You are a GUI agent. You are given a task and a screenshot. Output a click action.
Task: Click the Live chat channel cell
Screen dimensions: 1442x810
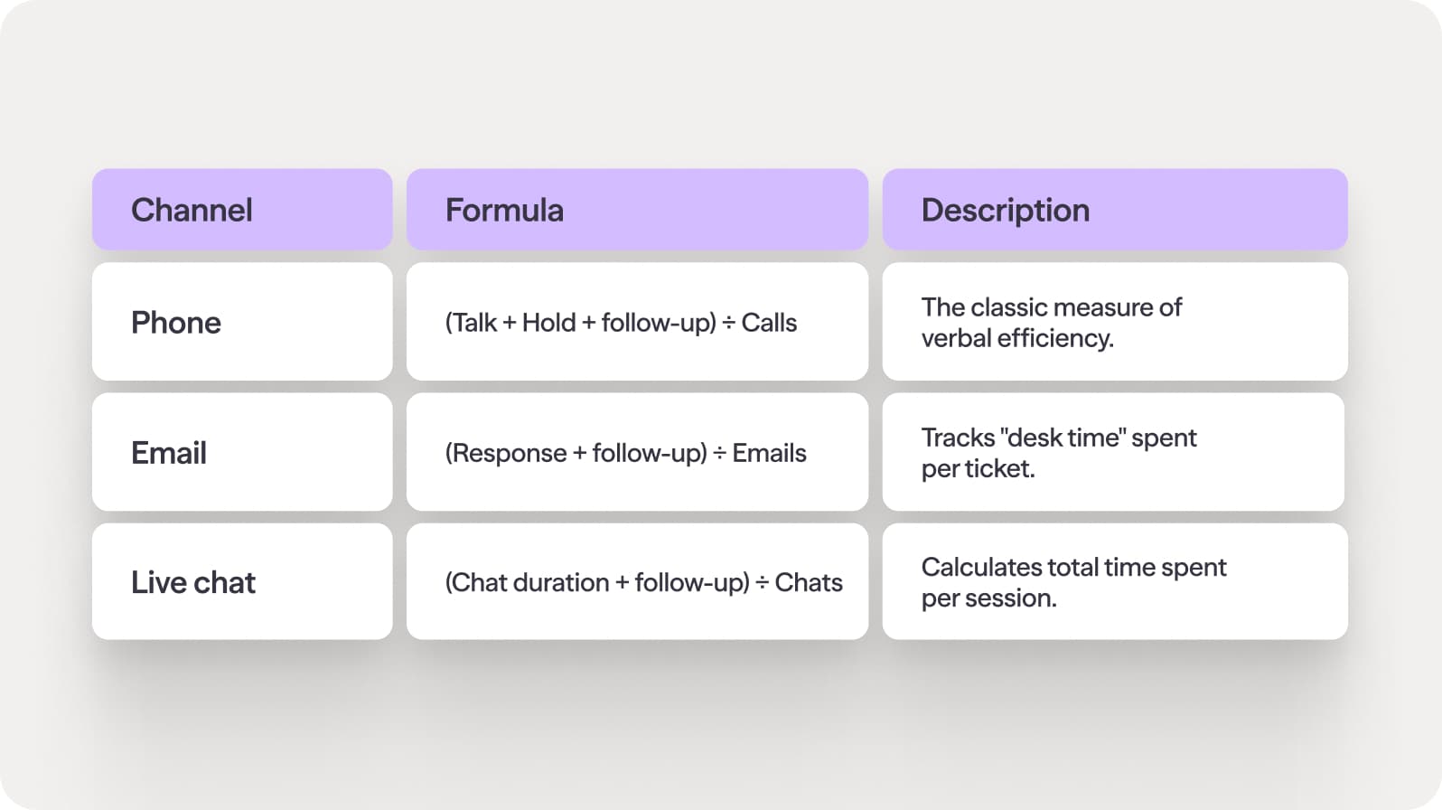[241, 582]
